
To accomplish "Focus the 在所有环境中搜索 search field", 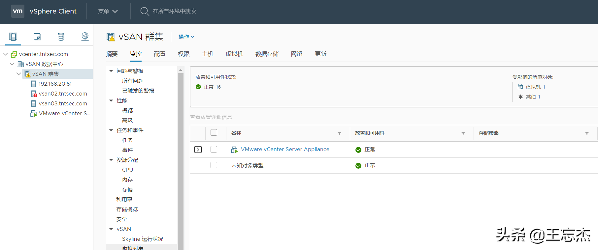I will pyautogui.click(x=174, y=11).
